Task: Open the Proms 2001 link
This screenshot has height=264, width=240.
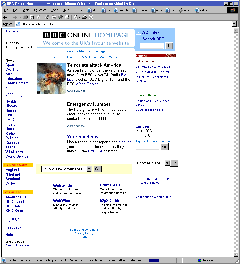Action: 110,185
